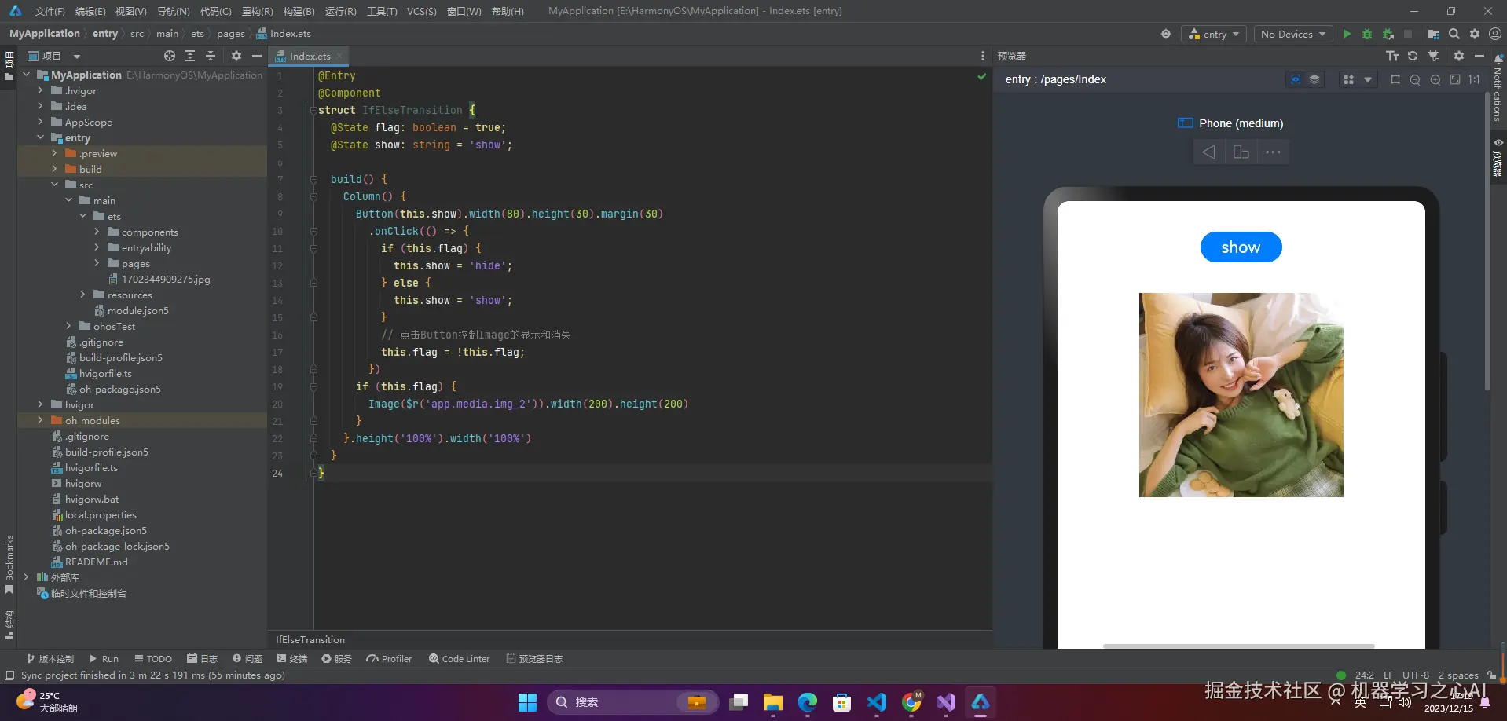Expand the resources folder
1507x721 pixels.
[x=82, y=295]
